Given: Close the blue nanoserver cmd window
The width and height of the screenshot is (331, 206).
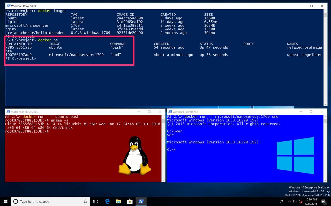Looking at the screenshot, I should coord(322,112).
